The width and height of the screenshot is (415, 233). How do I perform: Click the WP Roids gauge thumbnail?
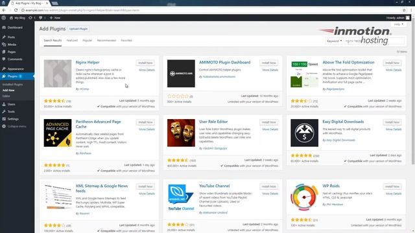click(x=304, y=197)
